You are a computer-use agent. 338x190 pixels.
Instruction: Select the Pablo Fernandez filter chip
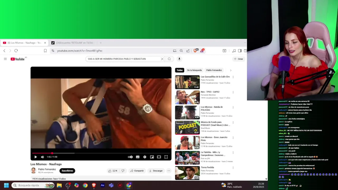pyautogui.click(x=214, y=70)
